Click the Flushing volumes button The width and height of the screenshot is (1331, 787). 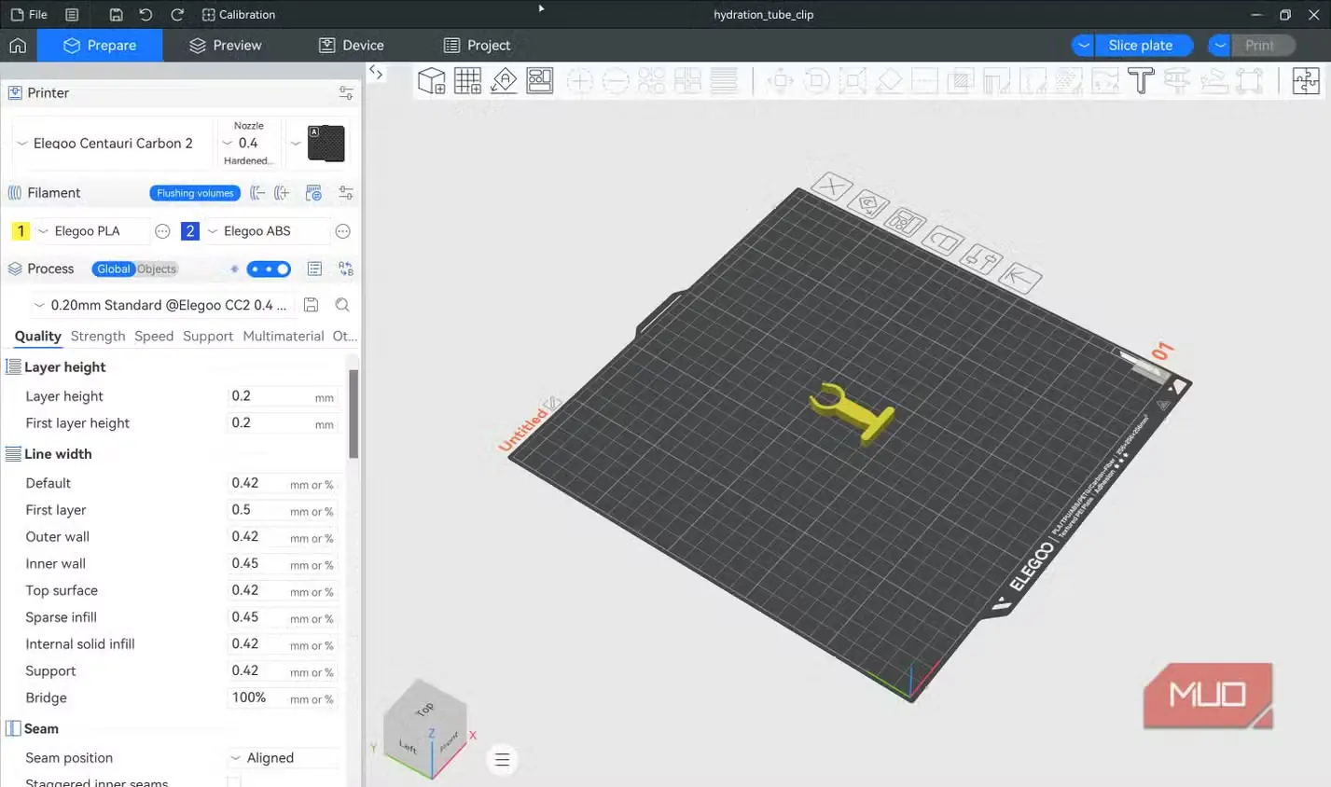[x=195, y=193]
